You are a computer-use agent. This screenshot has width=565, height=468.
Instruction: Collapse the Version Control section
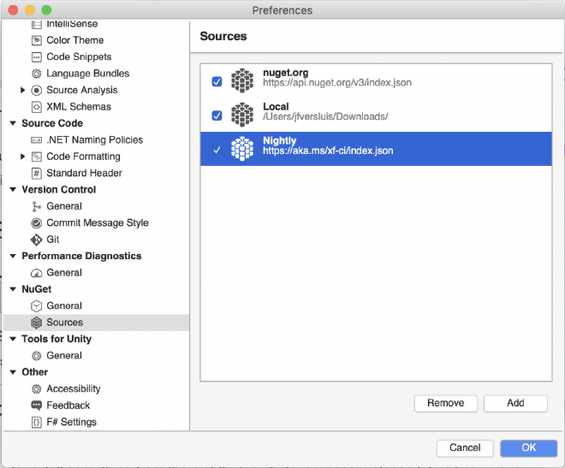tap(13, 189)
